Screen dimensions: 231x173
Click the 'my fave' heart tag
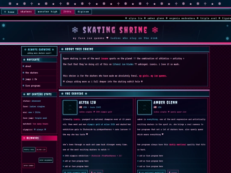click(96, 172)
